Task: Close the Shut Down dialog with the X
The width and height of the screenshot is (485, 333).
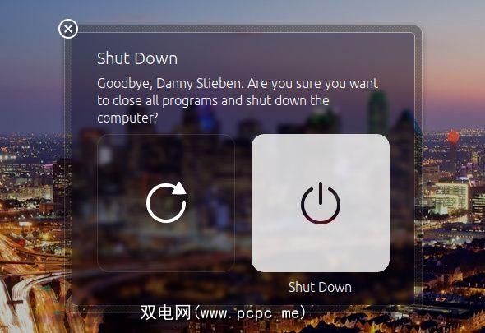Action: pos(68,29)
